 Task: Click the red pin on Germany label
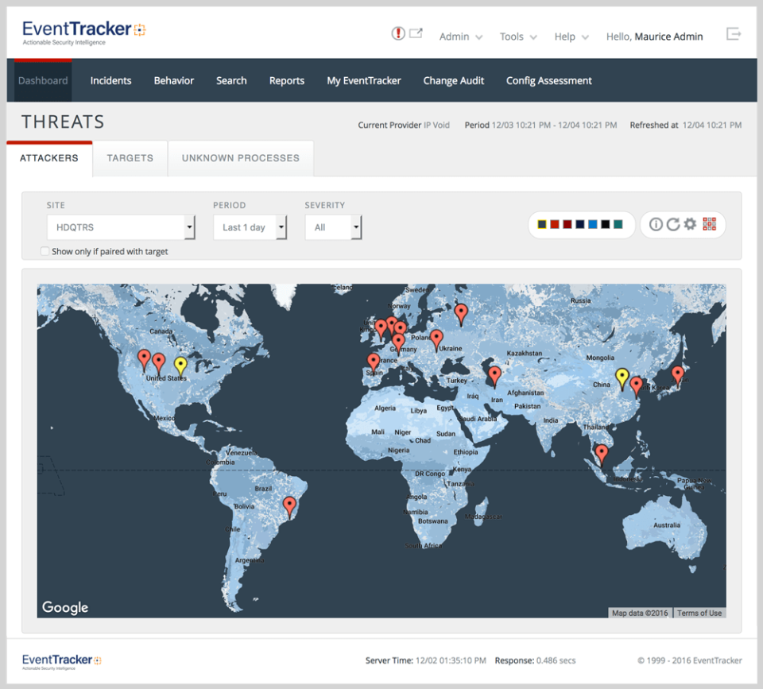click(x=398, y=344)
